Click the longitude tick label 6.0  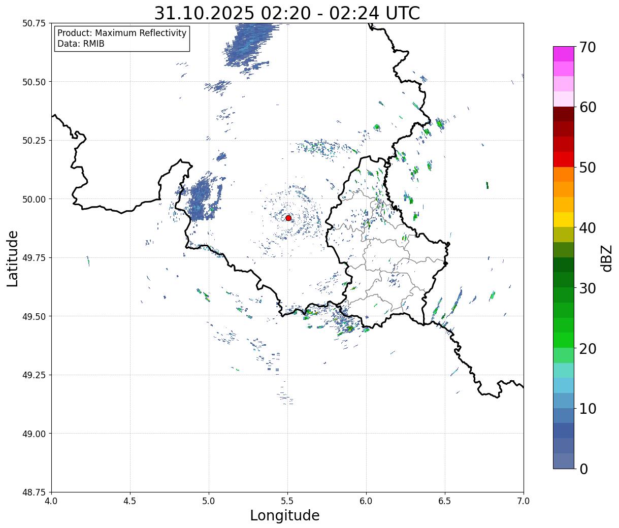pos(366,501)
